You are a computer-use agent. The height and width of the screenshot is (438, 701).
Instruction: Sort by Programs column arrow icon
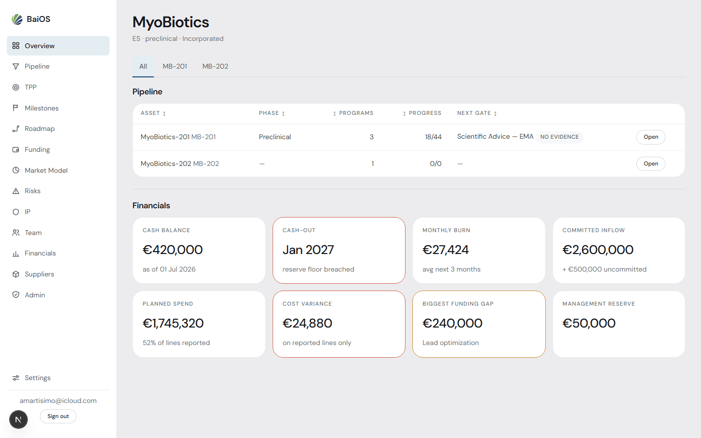pyautogui.click(x=334, y=113)
